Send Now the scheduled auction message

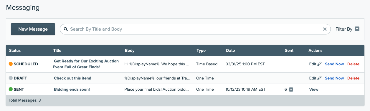pyautogui.click(x=334, y=64)
